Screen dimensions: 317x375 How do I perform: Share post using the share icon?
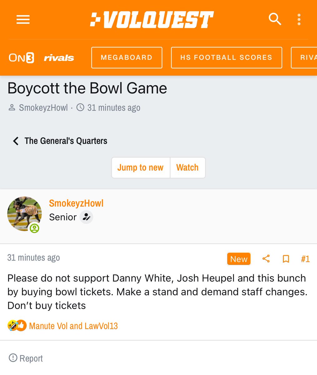[x=266, y=259]
